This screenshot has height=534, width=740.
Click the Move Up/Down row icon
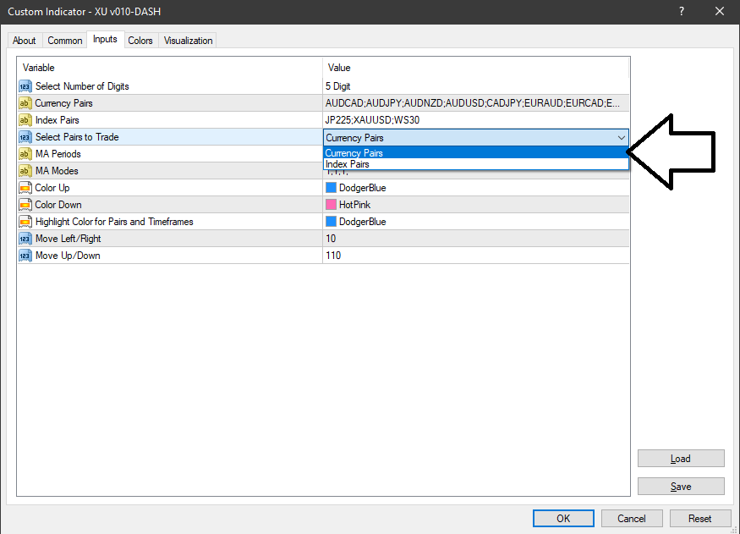pos(25,256)
